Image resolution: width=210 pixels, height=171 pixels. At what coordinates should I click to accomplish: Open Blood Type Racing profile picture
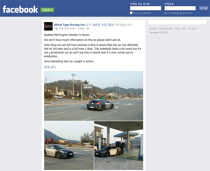(x=48, y=26)
